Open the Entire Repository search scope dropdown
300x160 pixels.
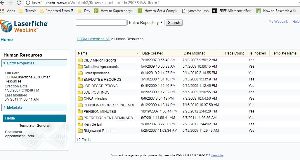[x=146, y=23]
